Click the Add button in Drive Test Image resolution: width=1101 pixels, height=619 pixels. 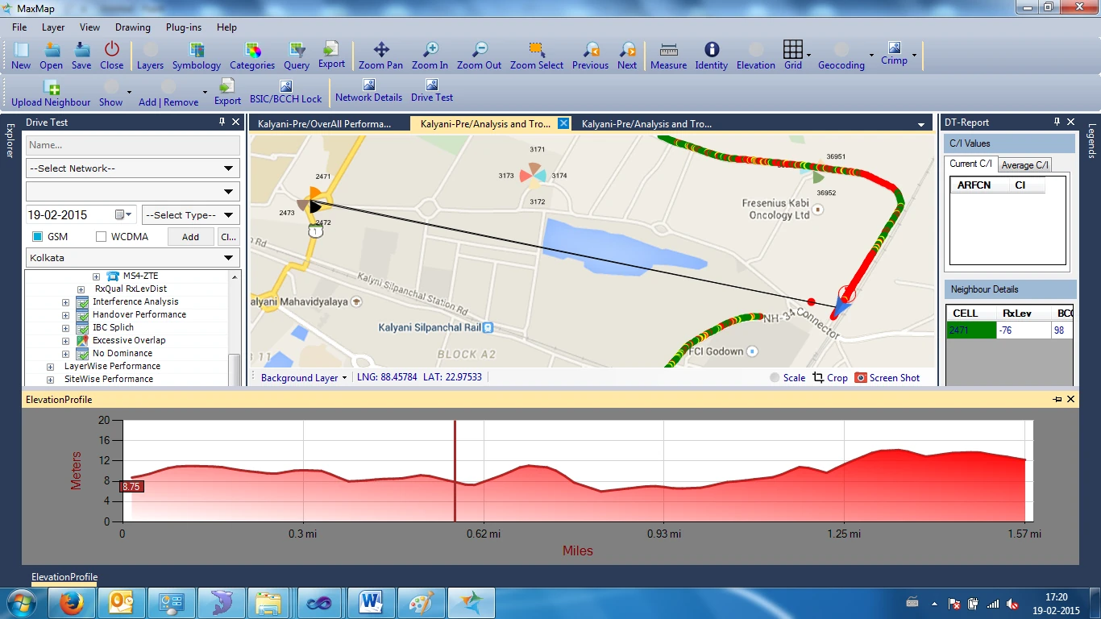coord(190,237)
